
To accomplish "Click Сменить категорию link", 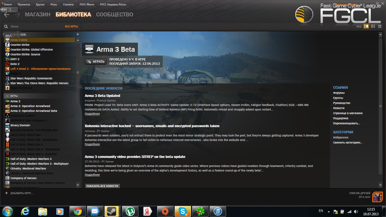I will click(348, 142).
